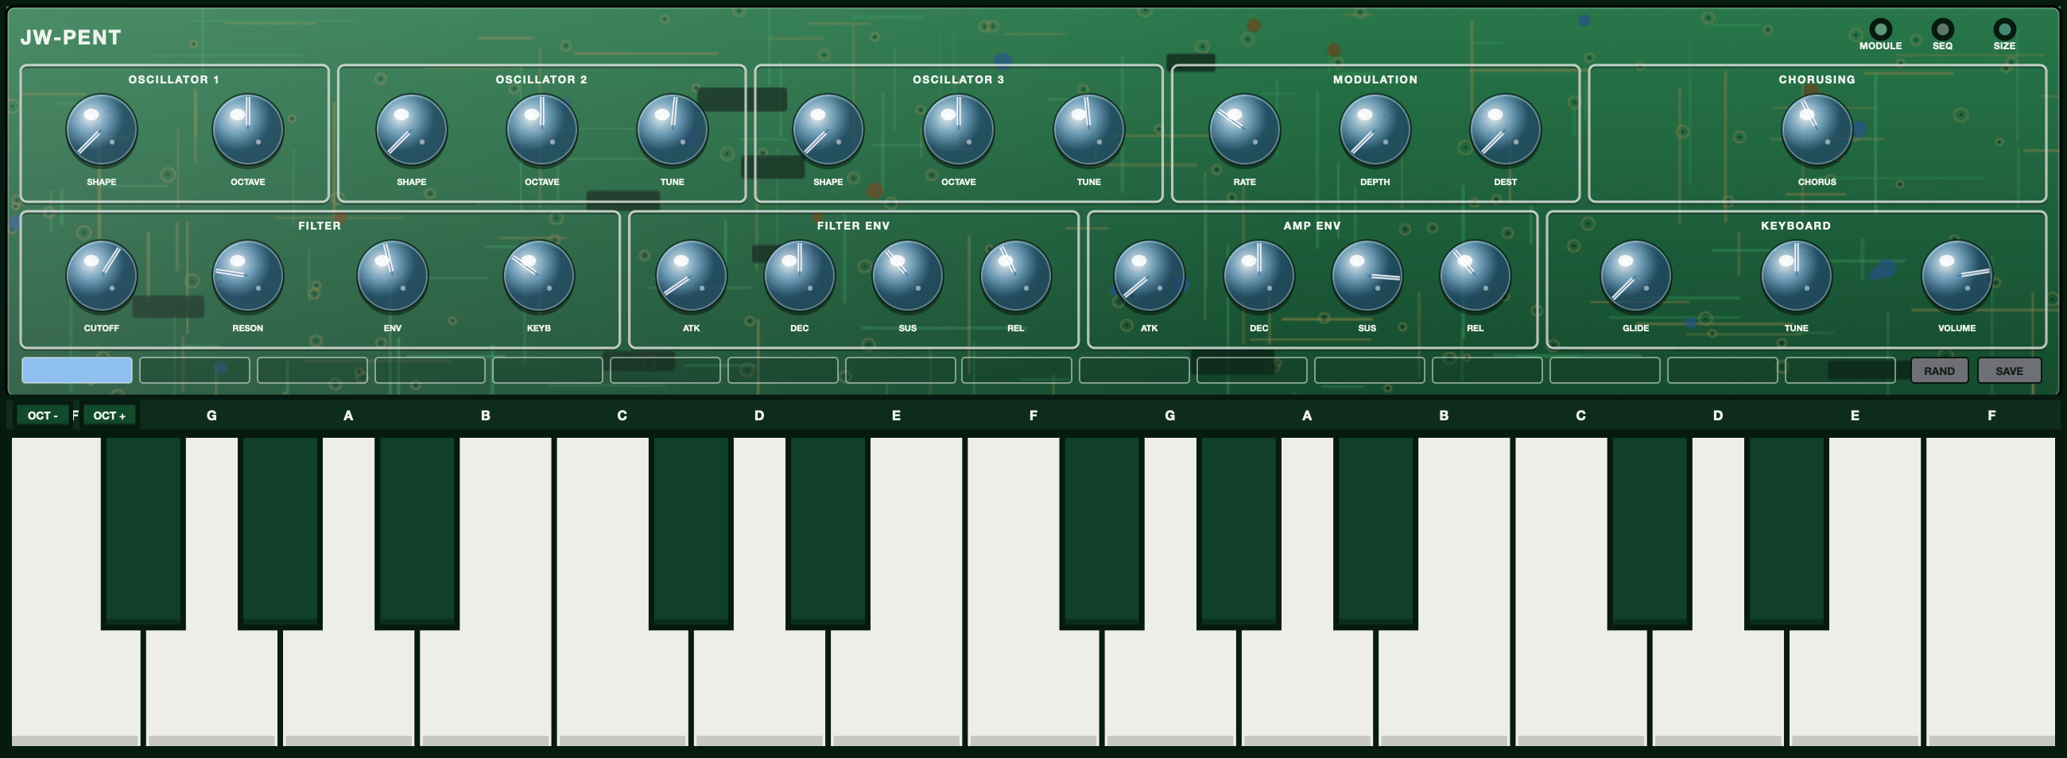Play the higher E white key
The width and height of the screenshot is (2067, 758).
pyautogui.click(x=1856, y=690)
